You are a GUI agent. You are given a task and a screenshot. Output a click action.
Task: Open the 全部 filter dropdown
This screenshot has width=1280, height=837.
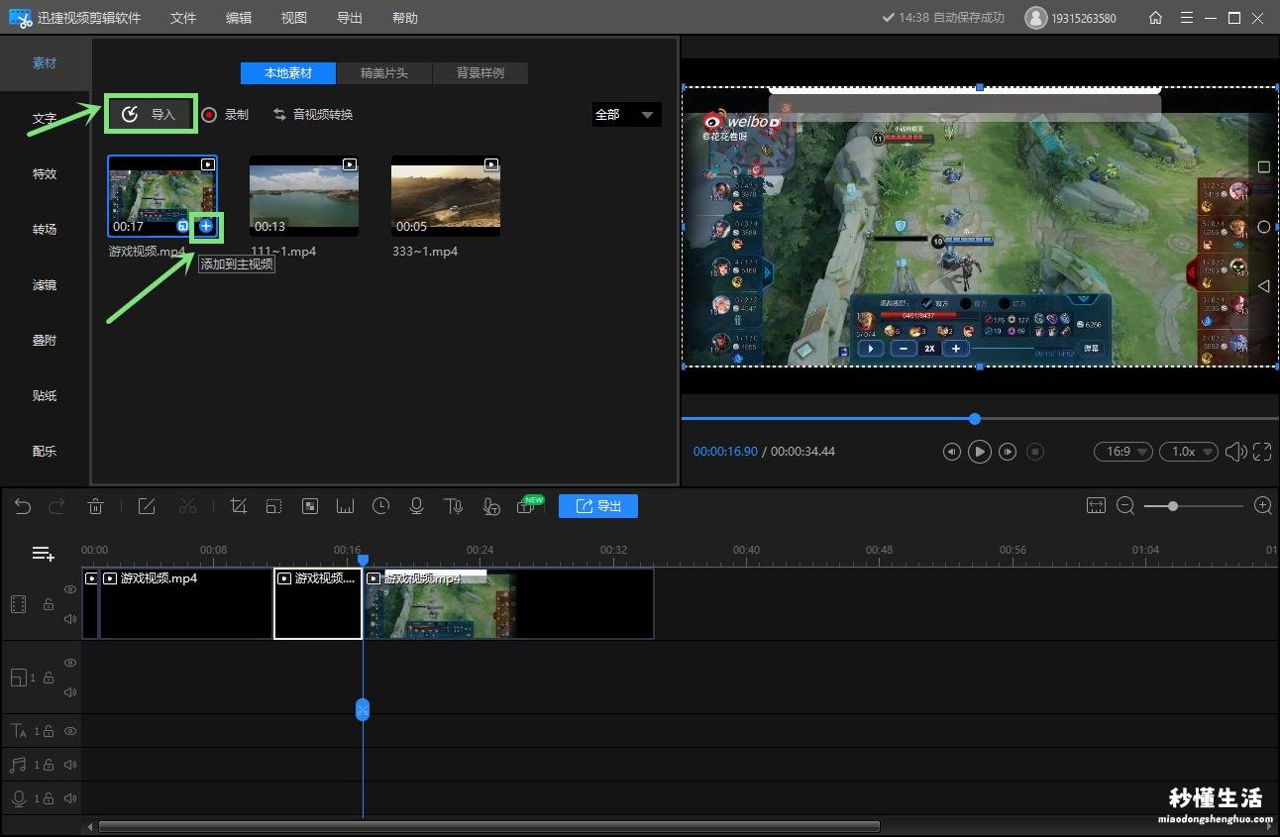[626, 115]
